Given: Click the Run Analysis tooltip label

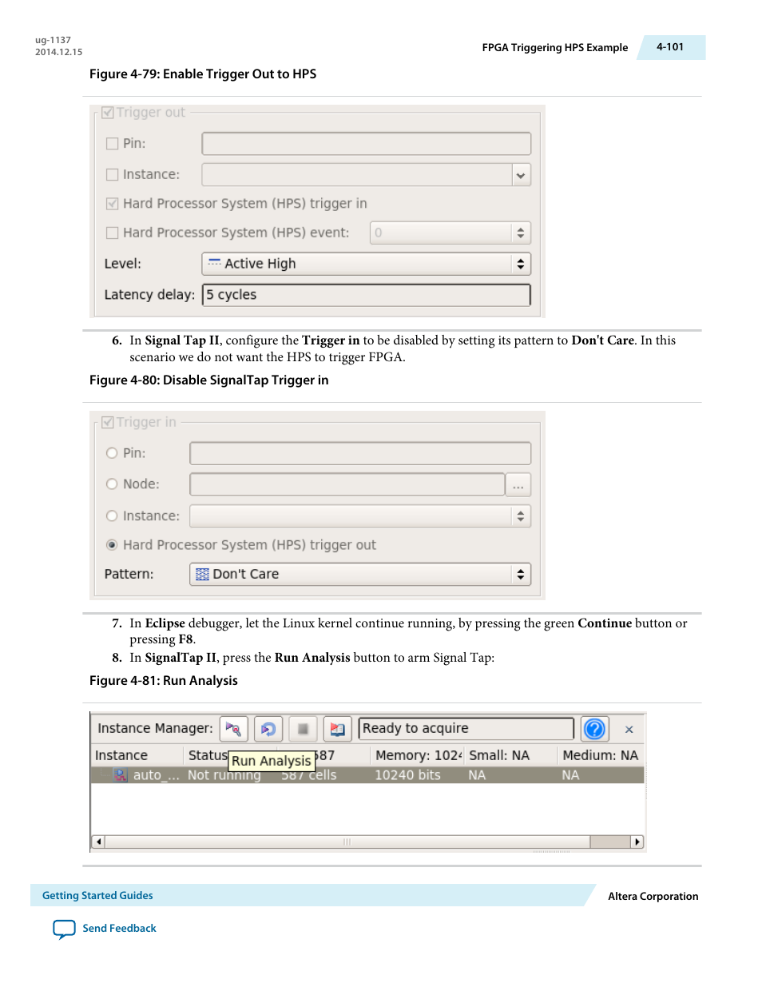Looking at the screenshot, I should (272, 761).
